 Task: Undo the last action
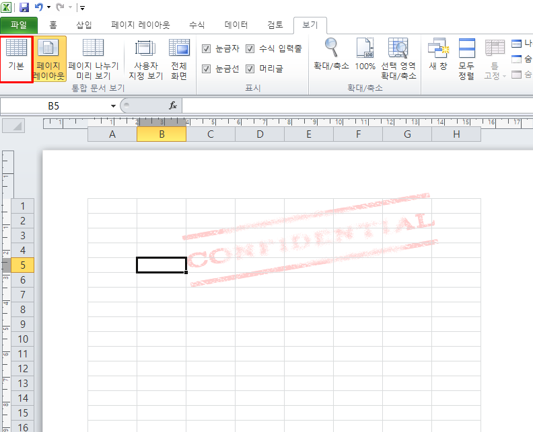[39, 7]
